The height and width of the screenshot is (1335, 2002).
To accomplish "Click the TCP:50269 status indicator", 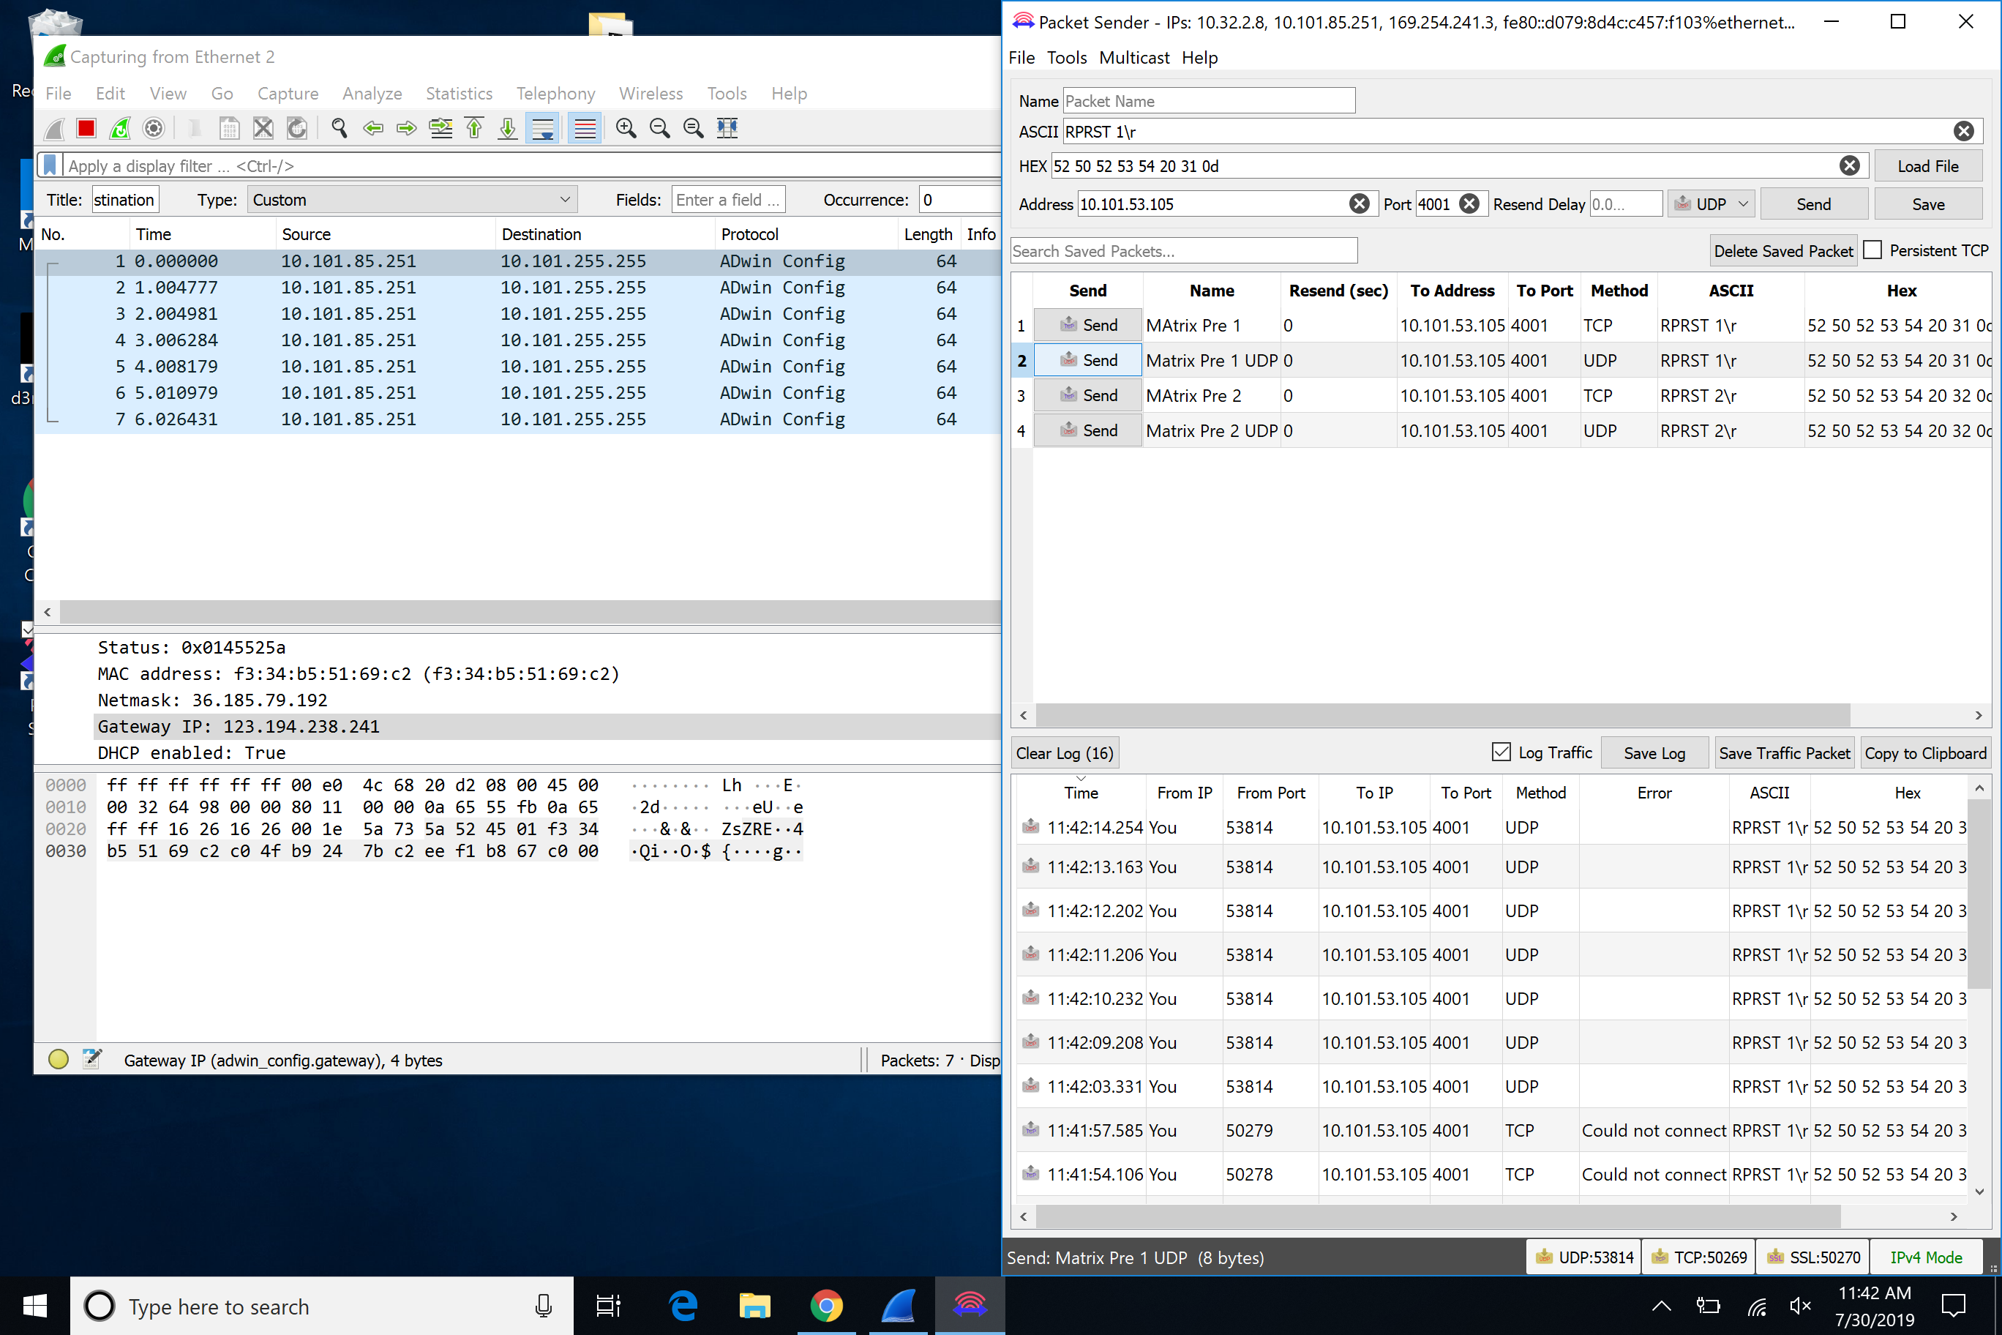I will (x=1698, y=1257).
